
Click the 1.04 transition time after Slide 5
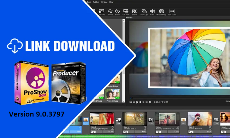(x=216, y=124)
